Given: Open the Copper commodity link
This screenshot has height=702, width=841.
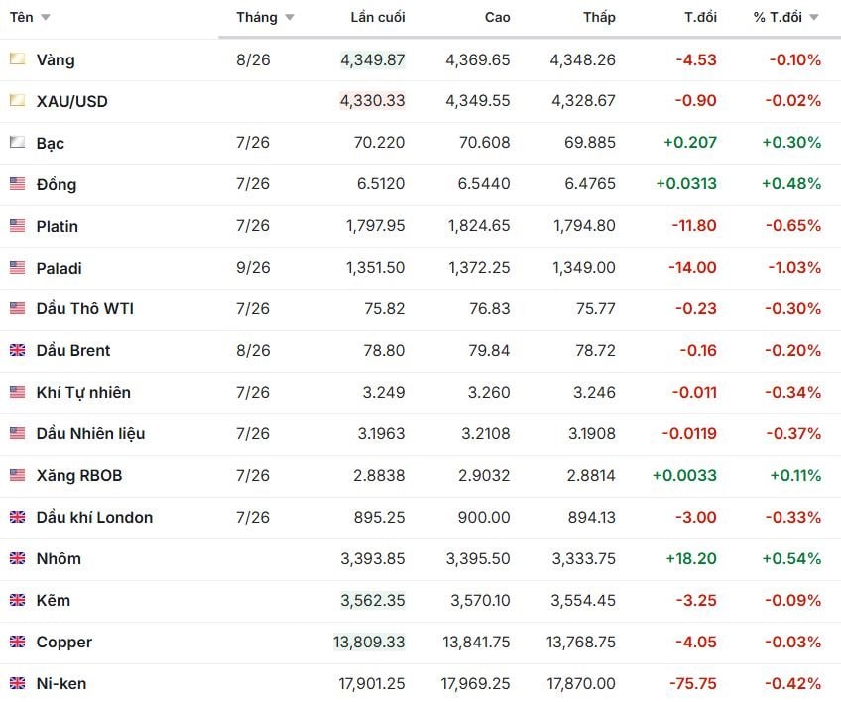Looking at the screenshot, I should 63,642.
